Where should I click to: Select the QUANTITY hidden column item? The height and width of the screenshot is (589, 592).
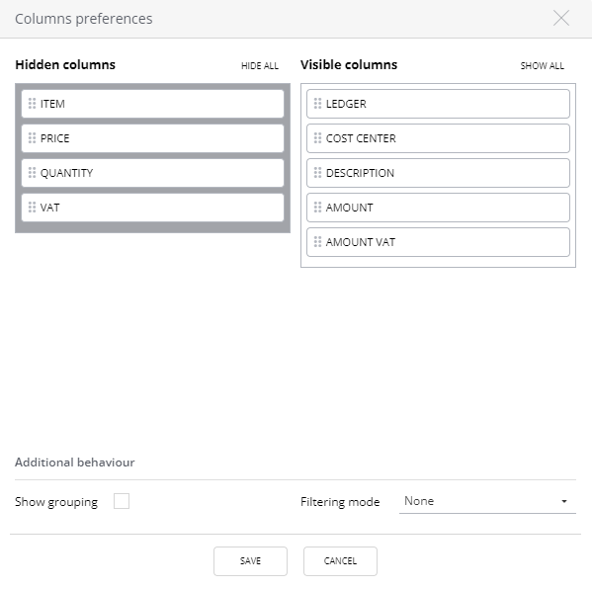(x=152, y=173)
